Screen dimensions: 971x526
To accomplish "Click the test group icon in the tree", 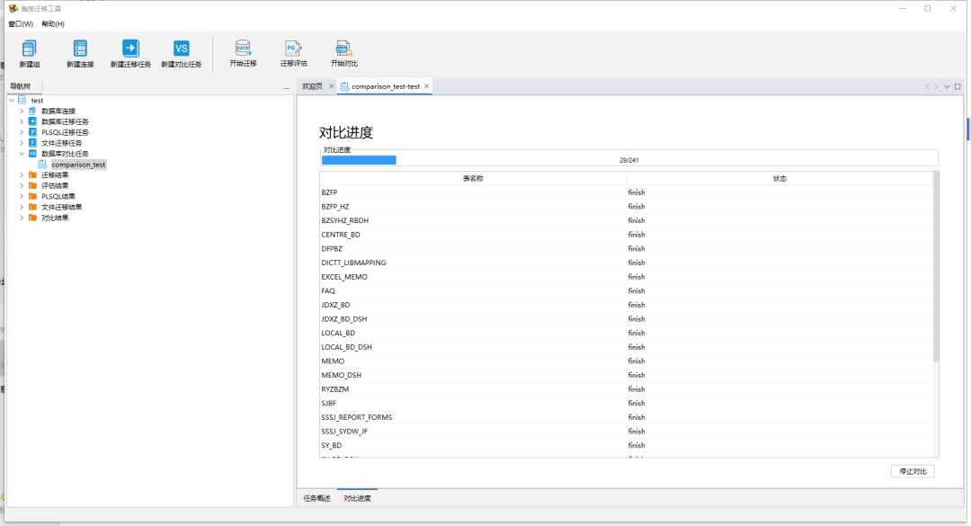I will tap(22, 100).
